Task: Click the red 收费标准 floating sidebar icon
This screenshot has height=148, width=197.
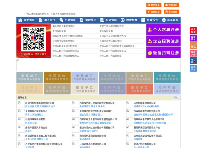Action: click(193, 30)
